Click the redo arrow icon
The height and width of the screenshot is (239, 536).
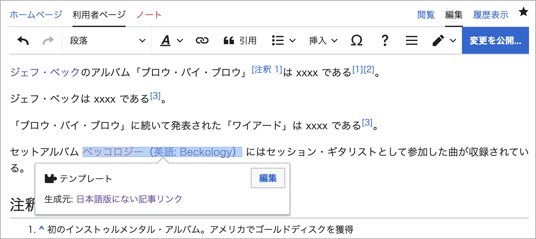click(x=48, y=41)
